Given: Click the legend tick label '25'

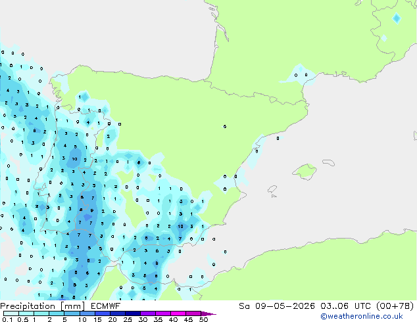Looking at the screenshot, I should pos(128,319).
